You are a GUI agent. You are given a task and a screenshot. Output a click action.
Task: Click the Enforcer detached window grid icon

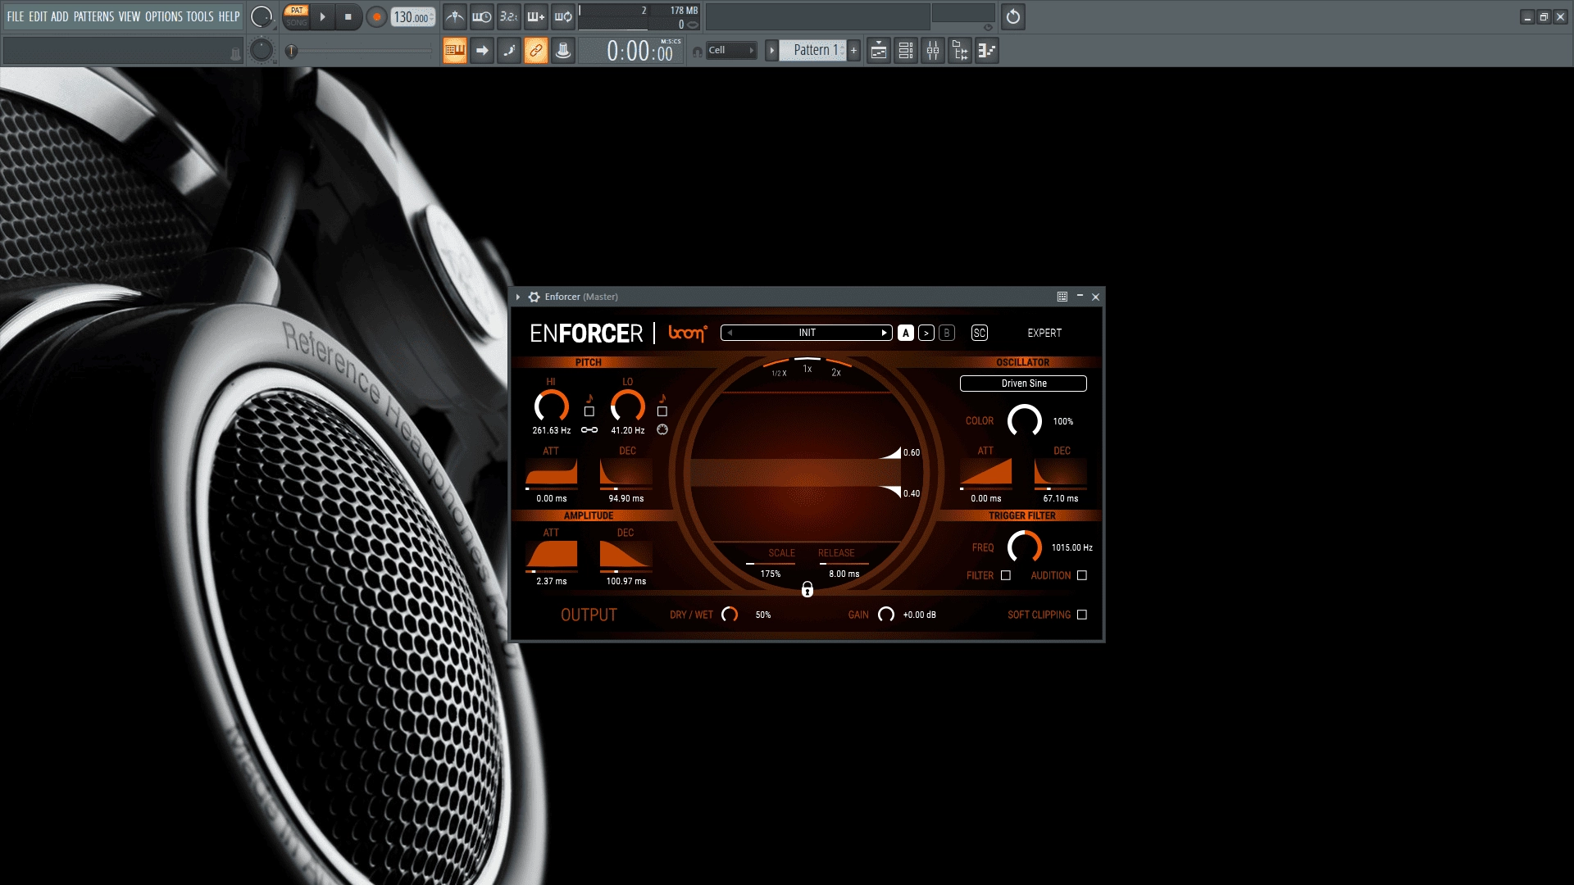click(1062, 297)
